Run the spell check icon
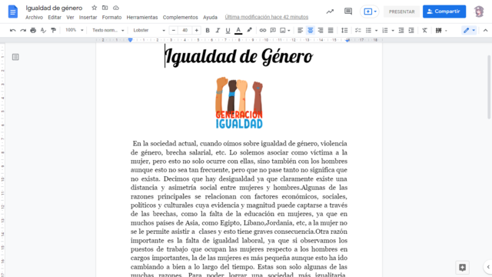492x277 pixels. click(x=43, y=30)
